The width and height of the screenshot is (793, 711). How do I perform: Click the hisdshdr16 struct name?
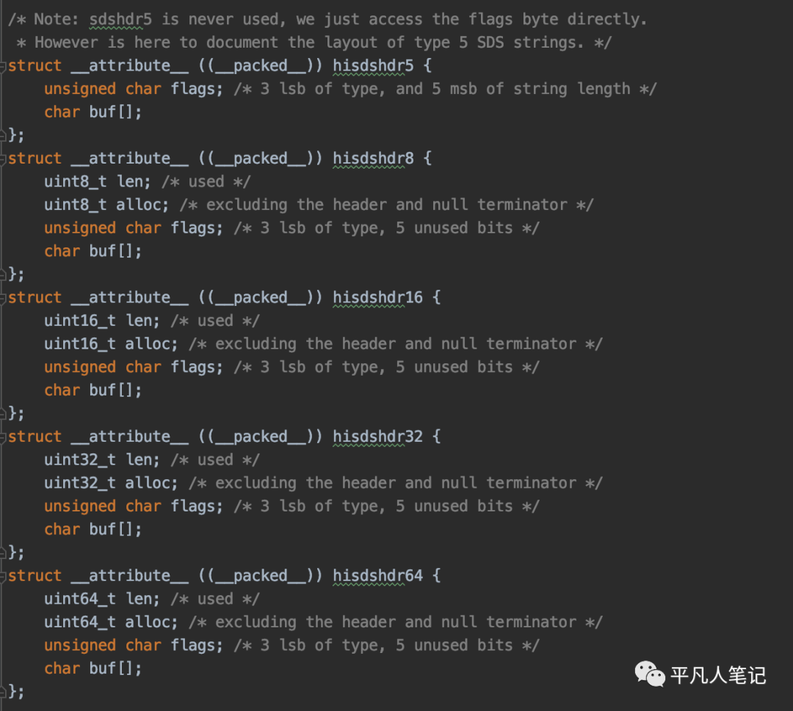pyautogui.click(x=378, y=298)
